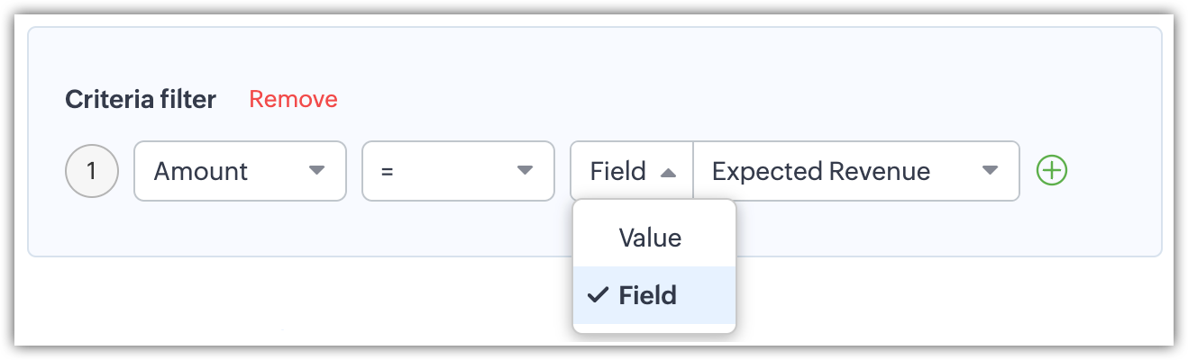Click the up arrow beside Field selector
This screenshot has width=1188, height=360.
[x=668, y=171]
